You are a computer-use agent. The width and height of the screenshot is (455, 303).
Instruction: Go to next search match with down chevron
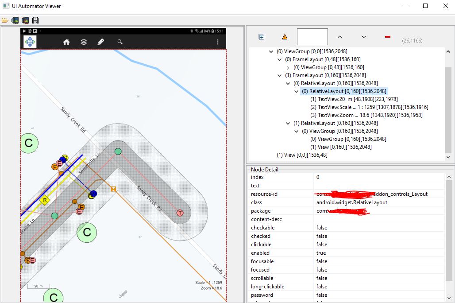point(363,37)
